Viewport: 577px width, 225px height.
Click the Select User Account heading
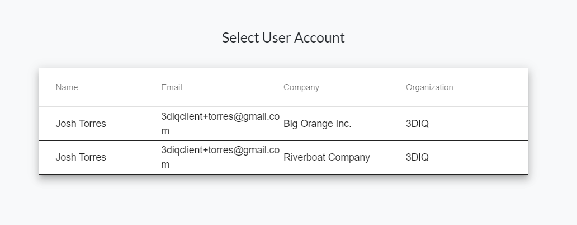[x=283, y=37]
